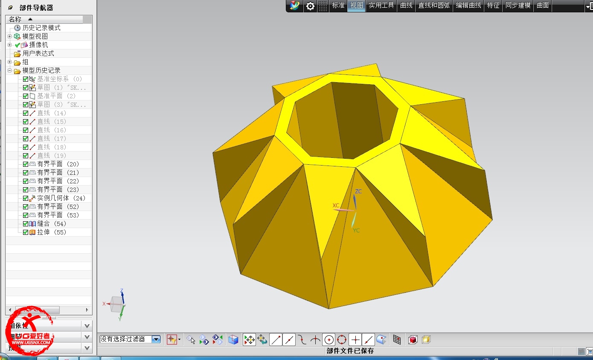Click the navigator horizontal scrollbar left arrow

(x=10, y=310)
